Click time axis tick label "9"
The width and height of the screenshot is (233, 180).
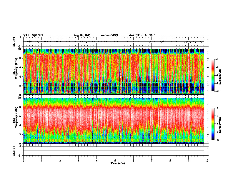[x=188, y=161]
